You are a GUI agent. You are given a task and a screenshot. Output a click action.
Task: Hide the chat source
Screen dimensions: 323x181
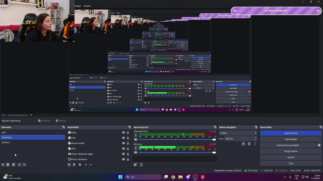pyautogui.click(x=123, y=138)
